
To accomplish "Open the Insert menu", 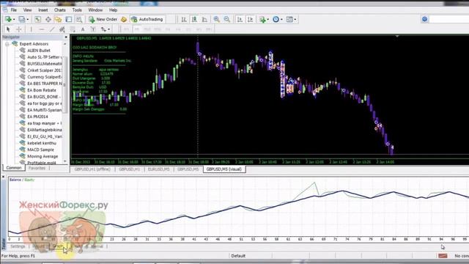I will click(43, 10).
